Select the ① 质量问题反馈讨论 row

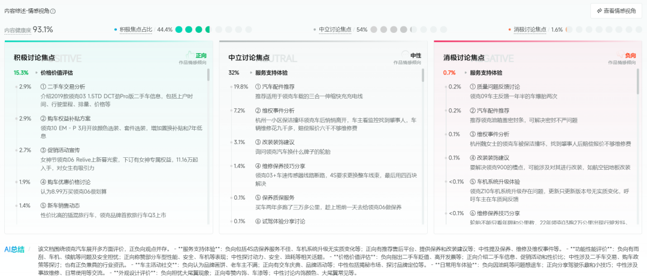click(x=494, y=87)
